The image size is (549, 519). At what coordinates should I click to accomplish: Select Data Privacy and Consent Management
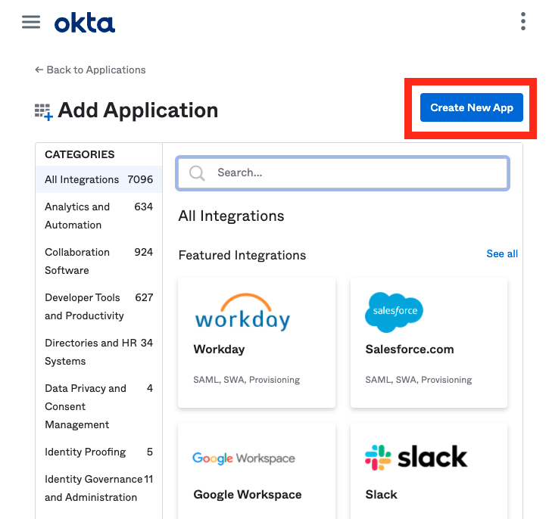98,406
